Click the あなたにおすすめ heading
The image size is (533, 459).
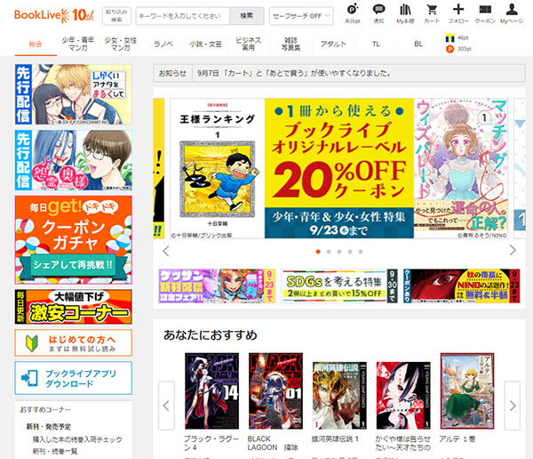click(x=211, y=335)
